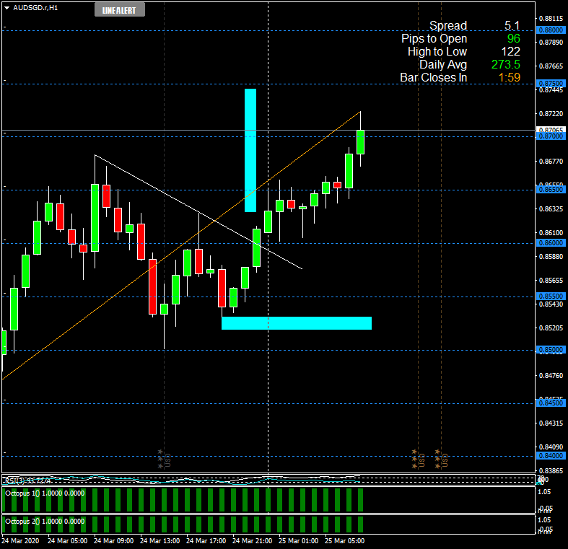The height and width of the screenshot is (549, 568).
Task: Click the 24 Mar 13:00 time label
Action: click(x=160, y=540)
